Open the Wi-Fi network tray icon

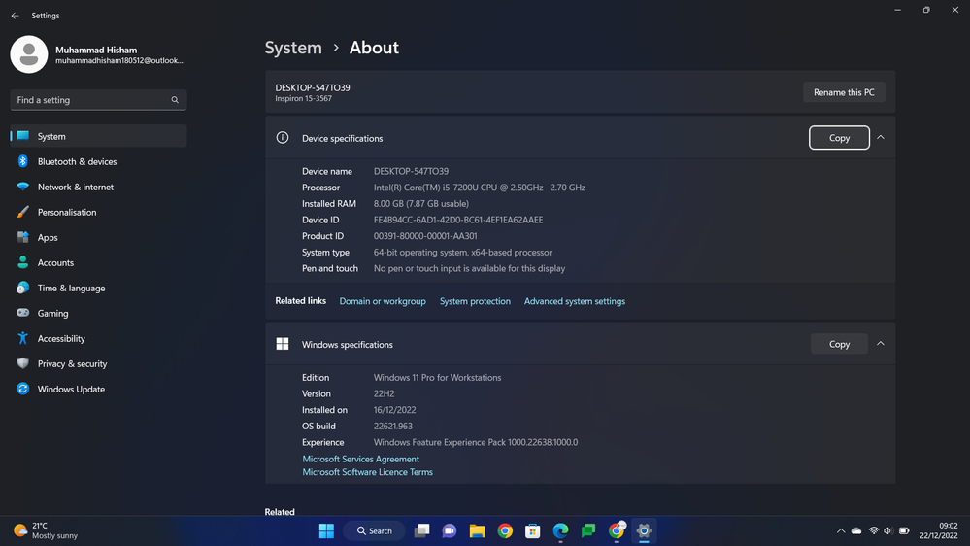[x=874, y=531]
